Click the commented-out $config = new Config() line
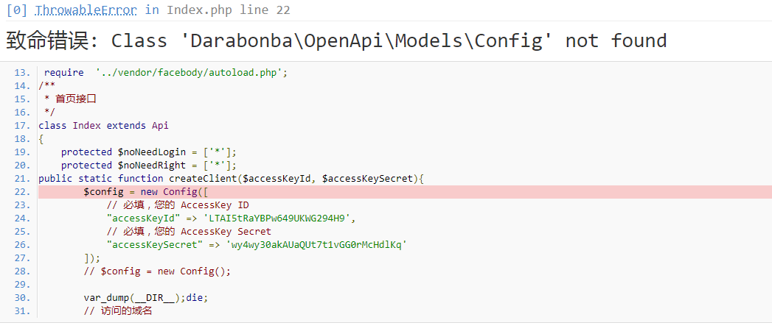772x334 pixels. tap(157, 271)
